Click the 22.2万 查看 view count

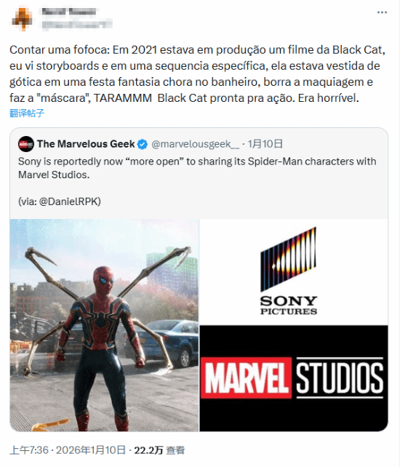[x=159, y=450]
